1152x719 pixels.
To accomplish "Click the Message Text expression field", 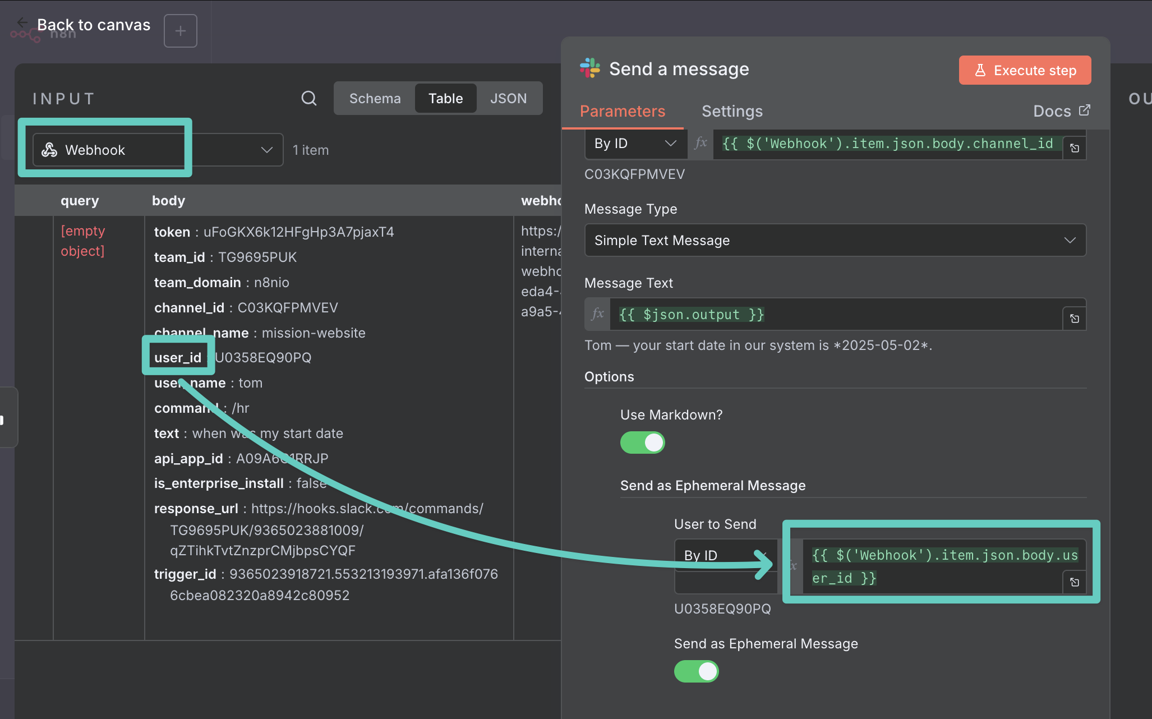I will pyautogui.click(x=836, y=315).
